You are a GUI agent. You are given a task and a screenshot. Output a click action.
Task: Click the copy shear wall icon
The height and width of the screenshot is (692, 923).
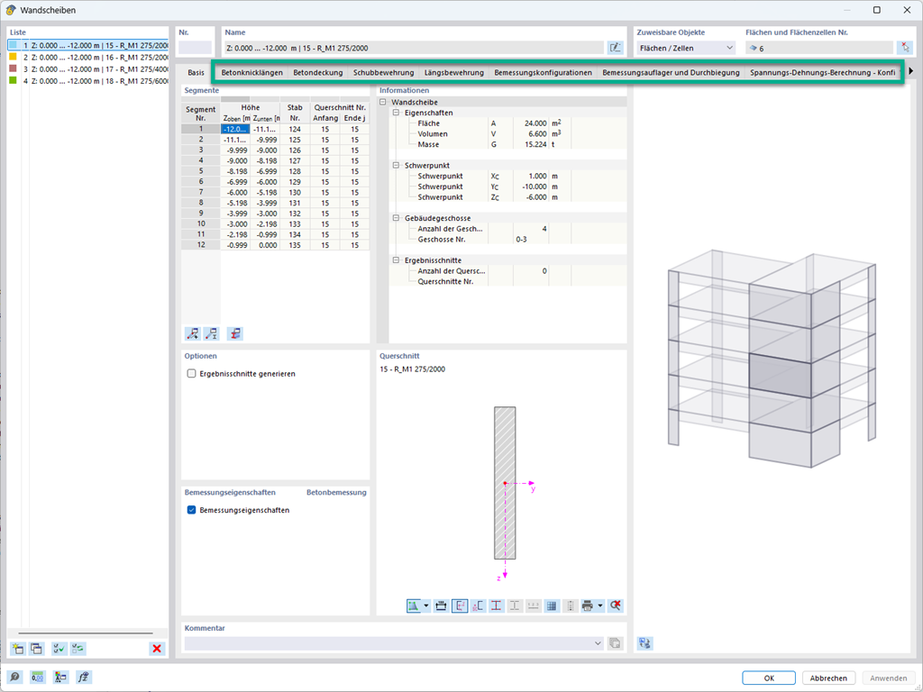click(x=36, y=649)
